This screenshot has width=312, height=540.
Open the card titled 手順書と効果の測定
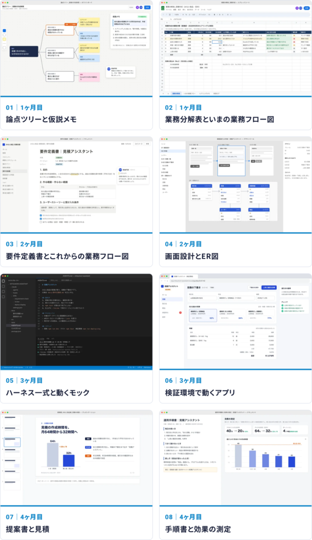235,475
